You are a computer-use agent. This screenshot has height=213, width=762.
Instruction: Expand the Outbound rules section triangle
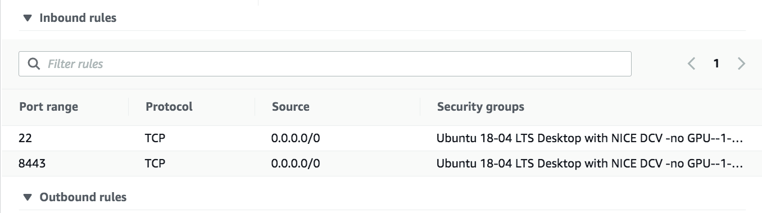point(28,197)
